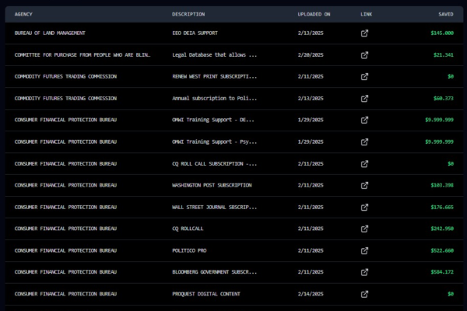
Task: Click the $522,660 saved amount
Action: 442,250
